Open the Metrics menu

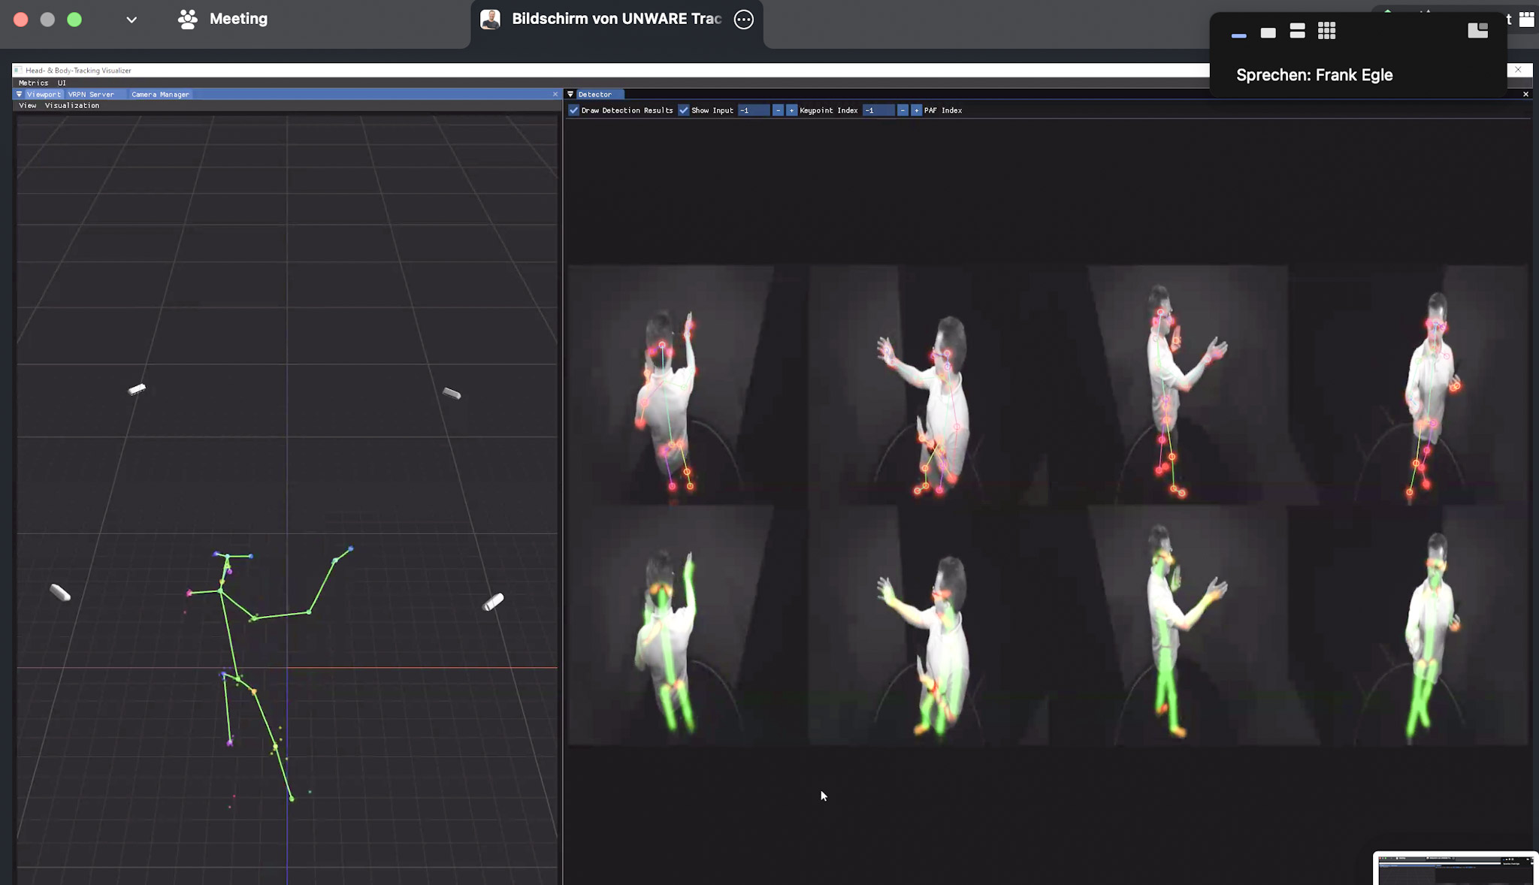pos(33,83)
